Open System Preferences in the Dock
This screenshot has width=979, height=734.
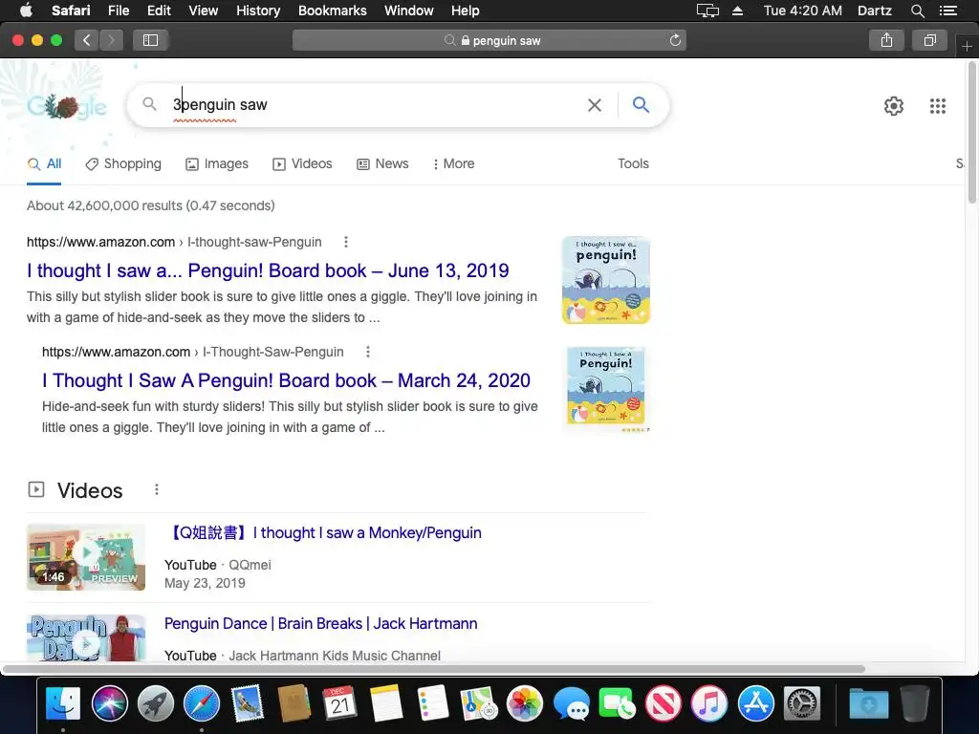tap(802, 702)
